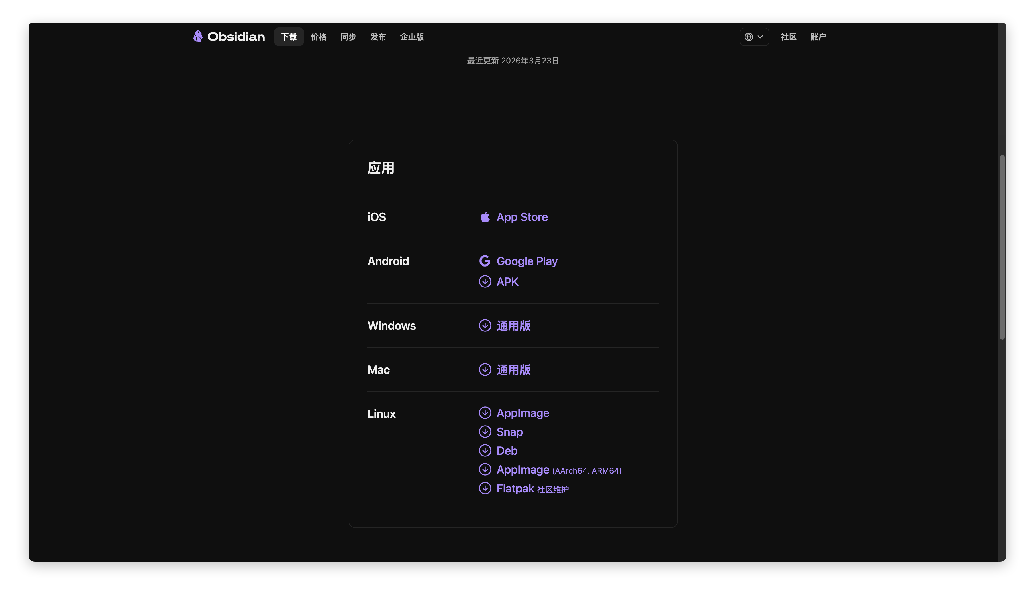Image resolution: width=1035 pixels, height=596 pixels.
Task: Open the 企业版 nav item
Action: click(x=411, y=37)
